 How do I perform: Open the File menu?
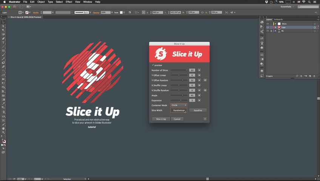25,2
